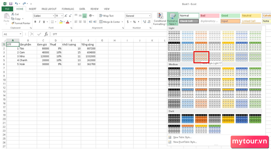Screen dimensions: 271x151
Task: Click the Save icon in quick access toolbar
Action: (x=10, y=3)
